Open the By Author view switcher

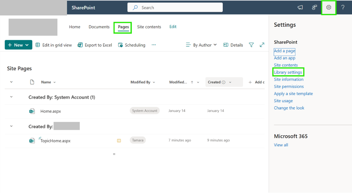pos(201,45)
